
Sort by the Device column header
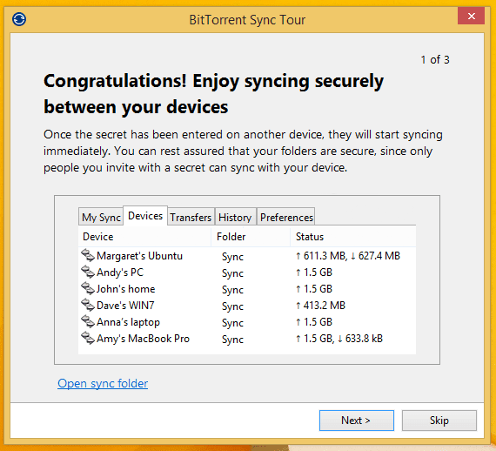[144, 237]
